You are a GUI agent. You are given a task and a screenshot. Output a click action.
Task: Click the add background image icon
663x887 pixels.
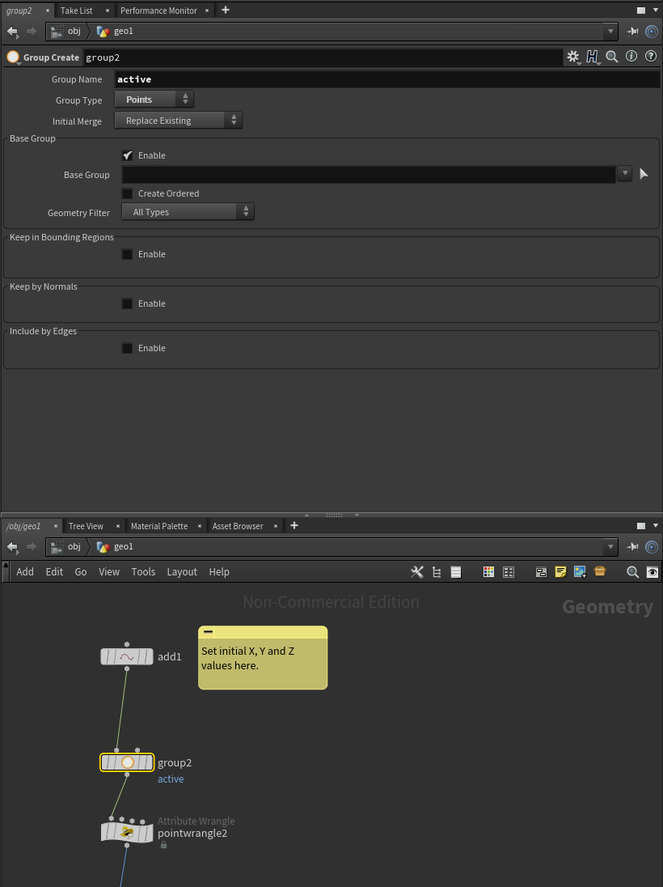[x=580, y=572]
